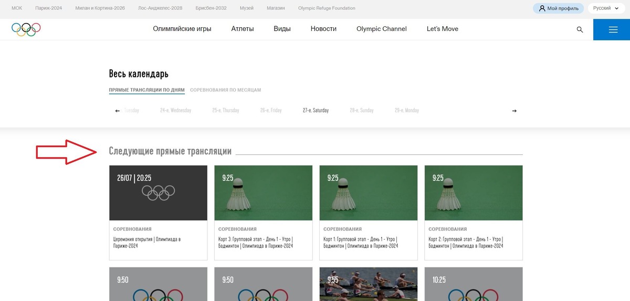This screenshot has height=301, width=630.
Task: Open Мой профиль profile button
Action: coord(559,8)
